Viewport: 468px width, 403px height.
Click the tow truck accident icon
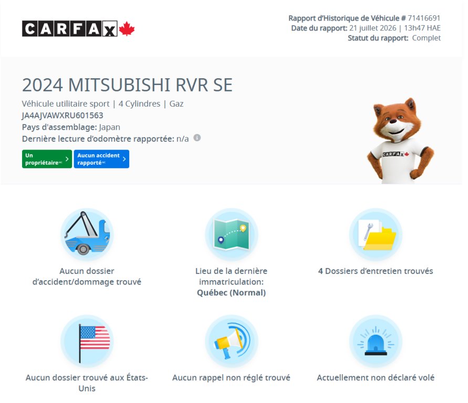pos(87,234)
